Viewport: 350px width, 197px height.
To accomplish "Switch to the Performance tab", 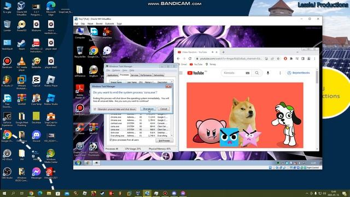I will point(146,76).
